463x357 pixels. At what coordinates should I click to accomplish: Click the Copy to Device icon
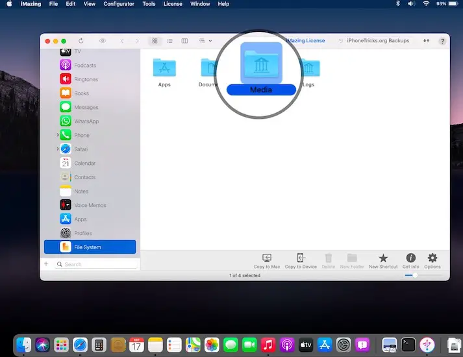pyautogui.click(x=301, y=258)
